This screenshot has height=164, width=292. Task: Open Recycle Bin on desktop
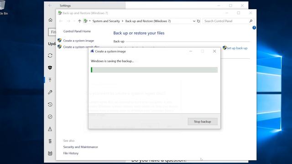pos(3,7)
